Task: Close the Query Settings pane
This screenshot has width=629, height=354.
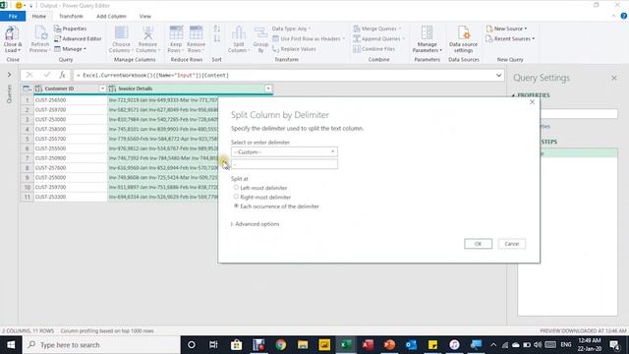Action: coord(613,78)
